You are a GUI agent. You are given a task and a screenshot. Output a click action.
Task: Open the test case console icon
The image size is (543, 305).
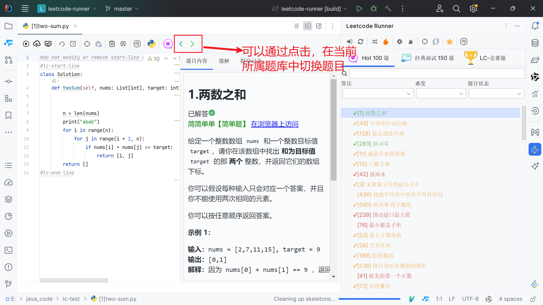[48, 44]
